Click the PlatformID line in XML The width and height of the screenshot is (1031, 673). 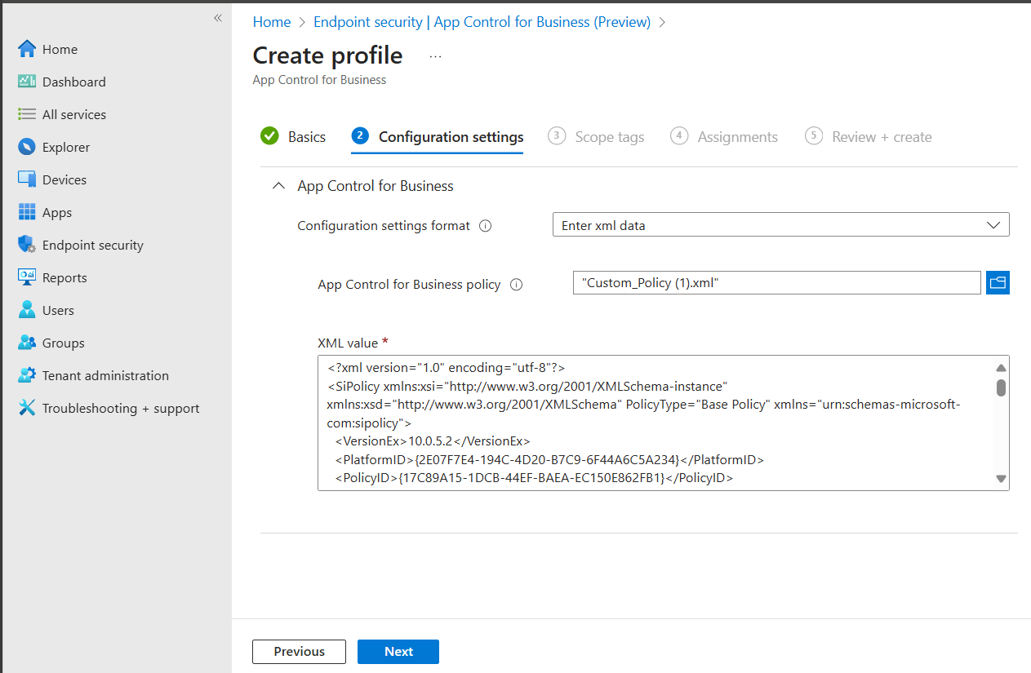coord(549,460)
